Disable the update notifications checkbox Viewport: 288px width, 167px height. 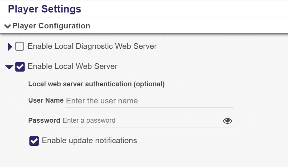click(34, 141)
